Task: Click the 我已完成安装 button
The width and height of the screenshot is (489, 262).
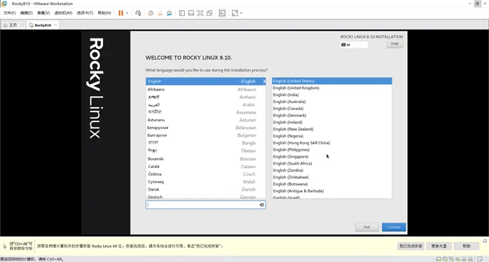Action: coord(411,246)
